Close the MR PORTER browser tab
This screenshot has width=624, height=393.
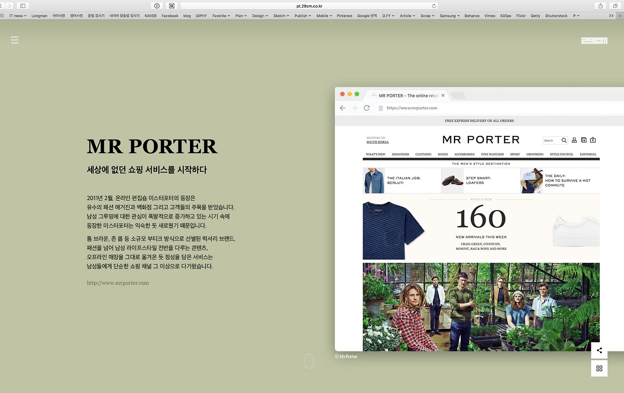point(443,96)
